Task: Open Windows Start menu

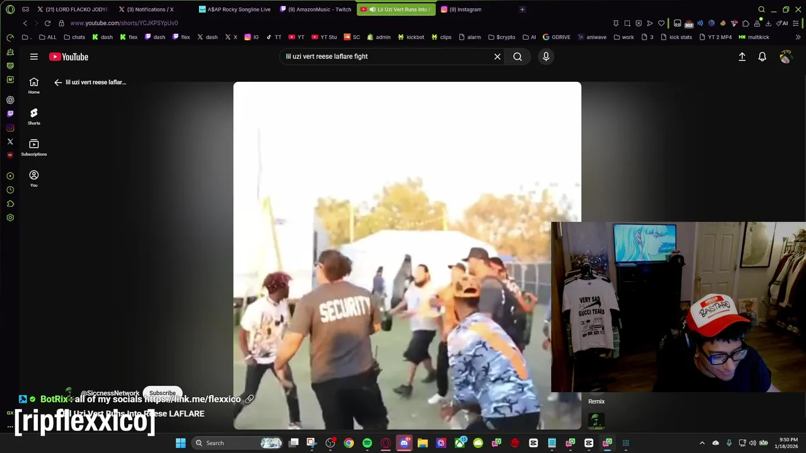Action: pyautogui.click(x=181, y=443)
